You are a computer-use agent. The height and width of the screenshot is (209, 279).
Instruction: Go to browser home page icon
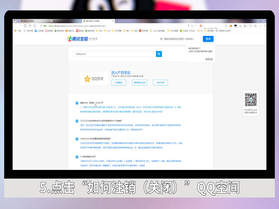(30, 26)
